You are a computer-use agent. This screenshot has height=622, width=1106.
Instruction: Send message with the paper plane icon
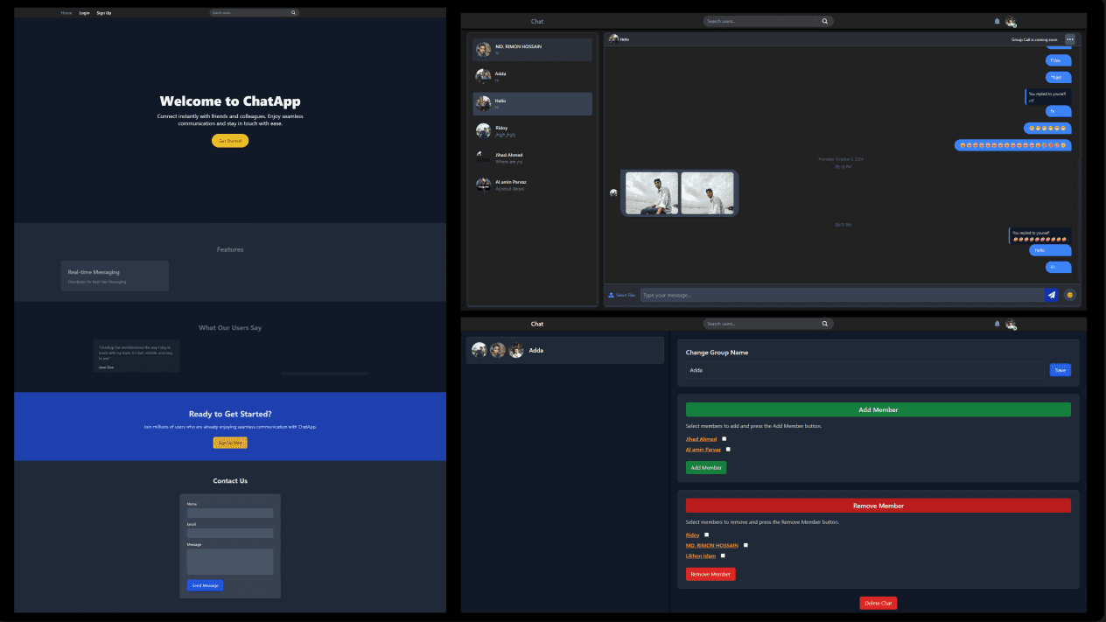tap(1052, 295)
